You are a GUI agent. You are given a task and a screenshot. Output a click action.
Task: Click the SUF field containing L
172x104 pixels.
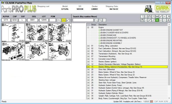(22, 20)
